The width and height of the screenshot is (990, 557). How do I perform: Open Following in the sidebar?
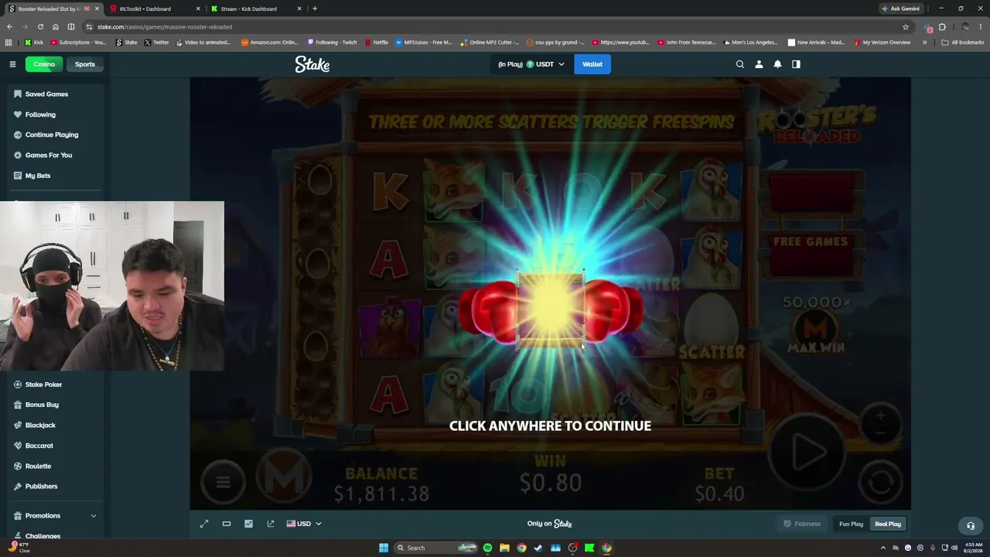click(x=40, y=114)
